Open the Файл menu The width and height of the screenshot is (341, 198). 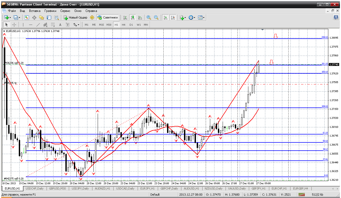pos(12,11)
